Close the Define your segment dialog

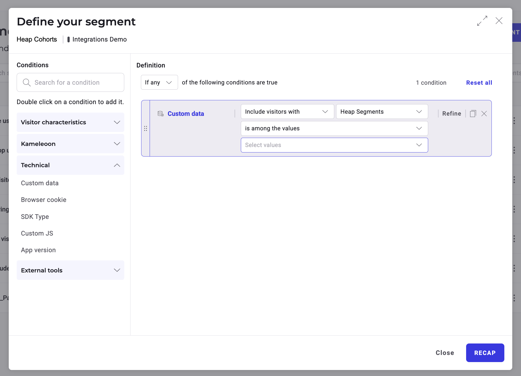point(499,21)
